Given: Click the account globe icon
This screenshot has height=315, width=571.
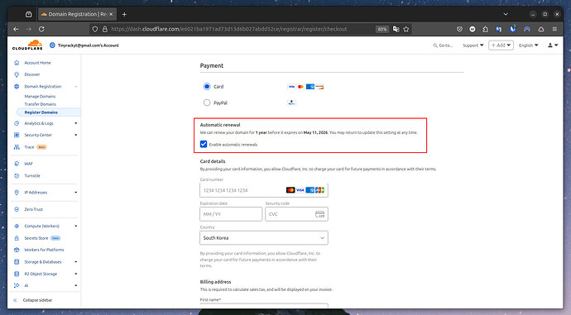Looking at the screenshot, I should 52,45.
